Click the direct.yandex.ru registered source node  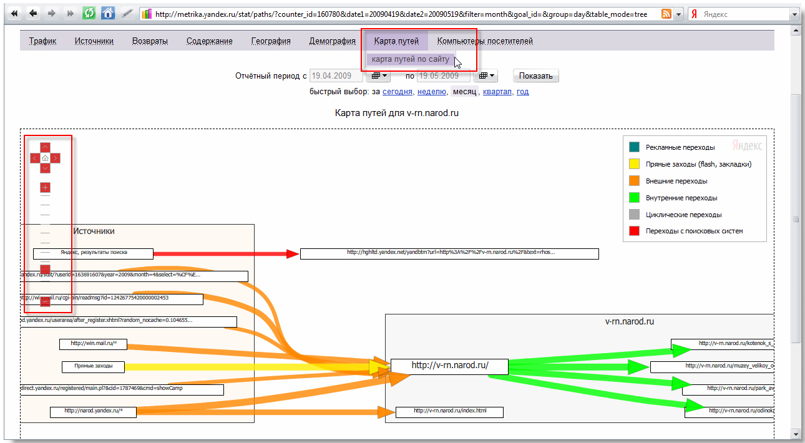(122, 389)
